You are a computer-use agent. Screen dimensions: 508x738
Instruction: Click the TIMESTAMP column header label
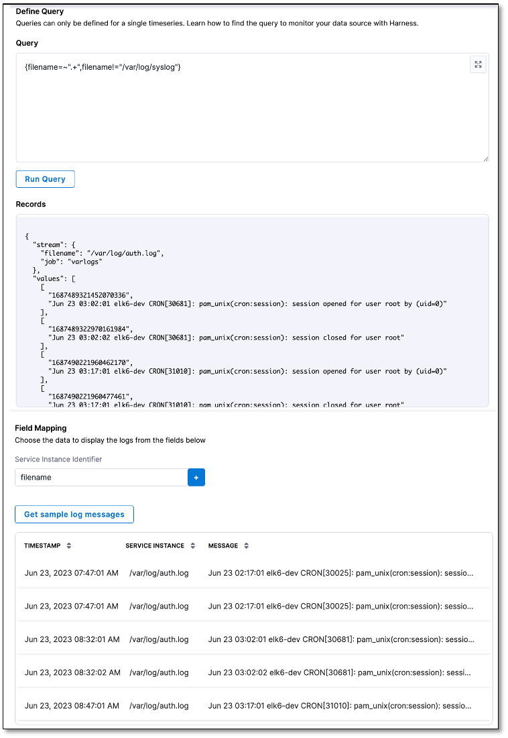click(x=42, y=546)
